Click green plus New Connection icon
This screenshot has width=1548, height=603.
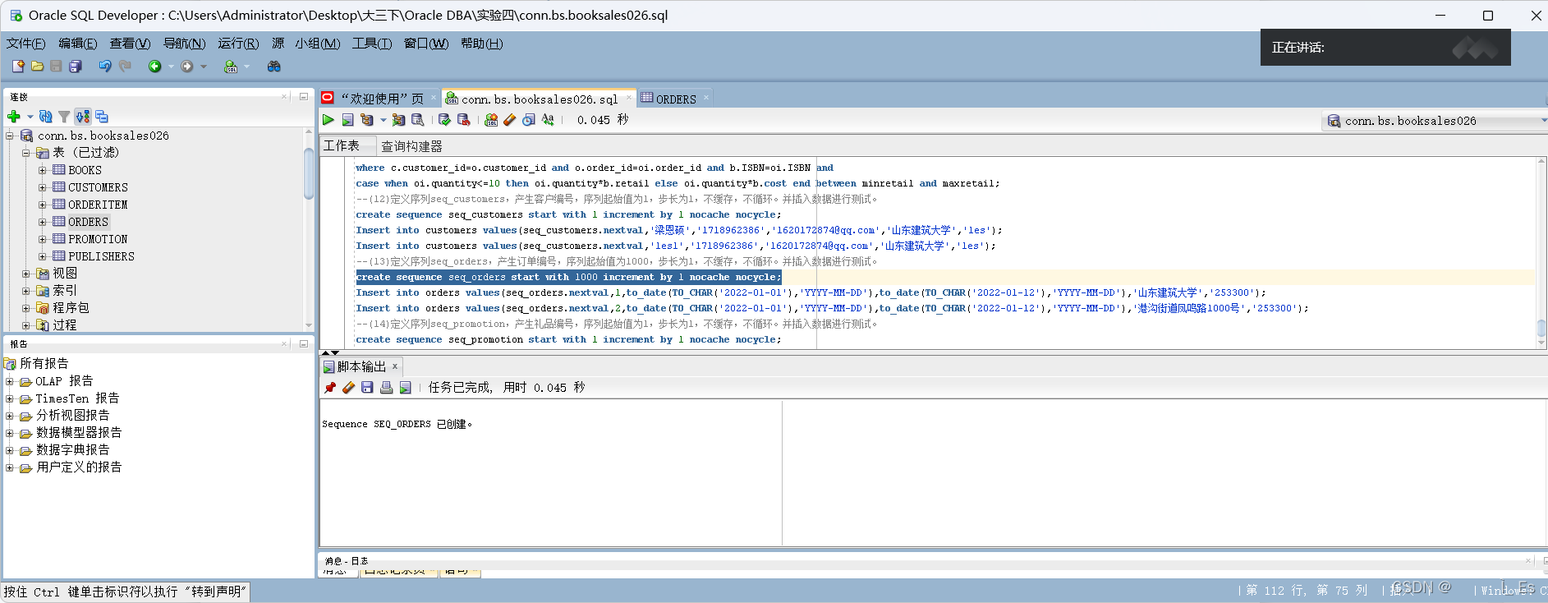[14, 117]
